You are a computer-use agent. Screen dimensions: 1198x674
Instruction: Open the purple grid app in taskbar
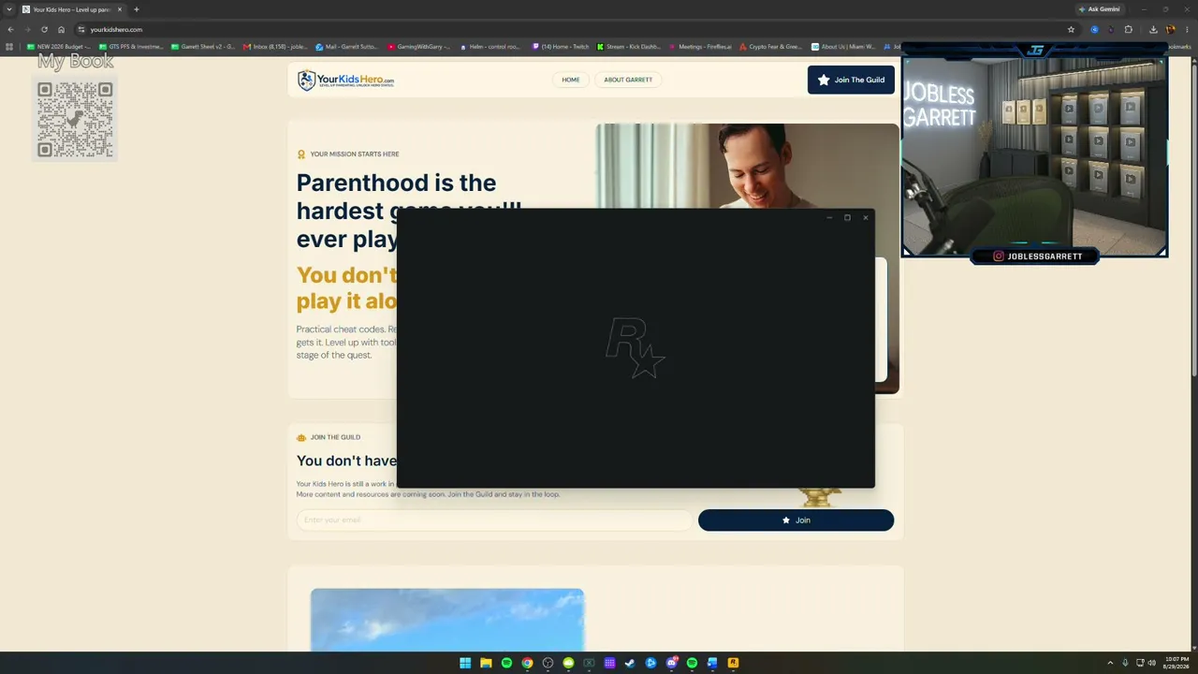coord(609,663)
